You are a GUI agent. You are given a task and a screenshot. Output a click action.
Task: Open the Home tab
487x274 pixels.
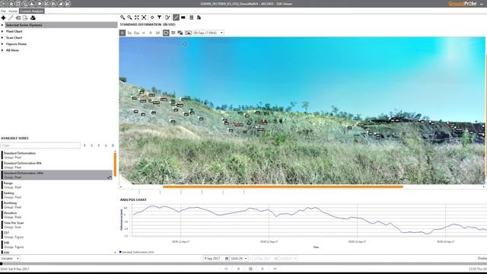(x=13, y=11)
